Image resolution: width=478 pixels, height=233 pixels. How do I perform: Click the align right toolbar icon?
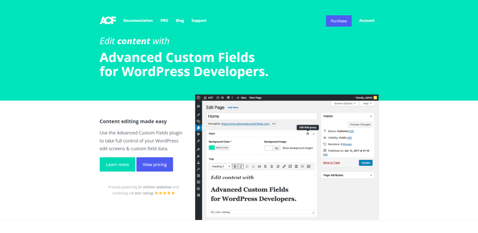278,166
